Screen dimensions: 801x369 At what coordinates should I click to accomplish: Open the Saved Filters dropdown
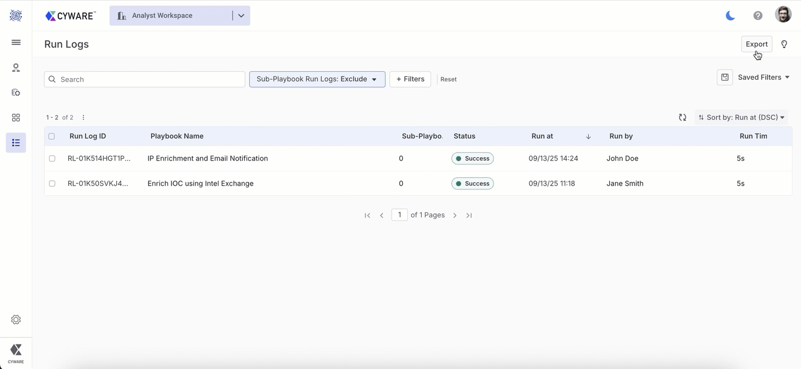coord(763,77)
